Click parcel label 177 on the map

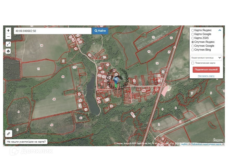click(74, 67)
